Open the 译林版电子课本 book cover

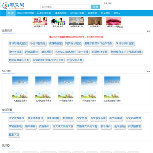click(x=89, y=89)
